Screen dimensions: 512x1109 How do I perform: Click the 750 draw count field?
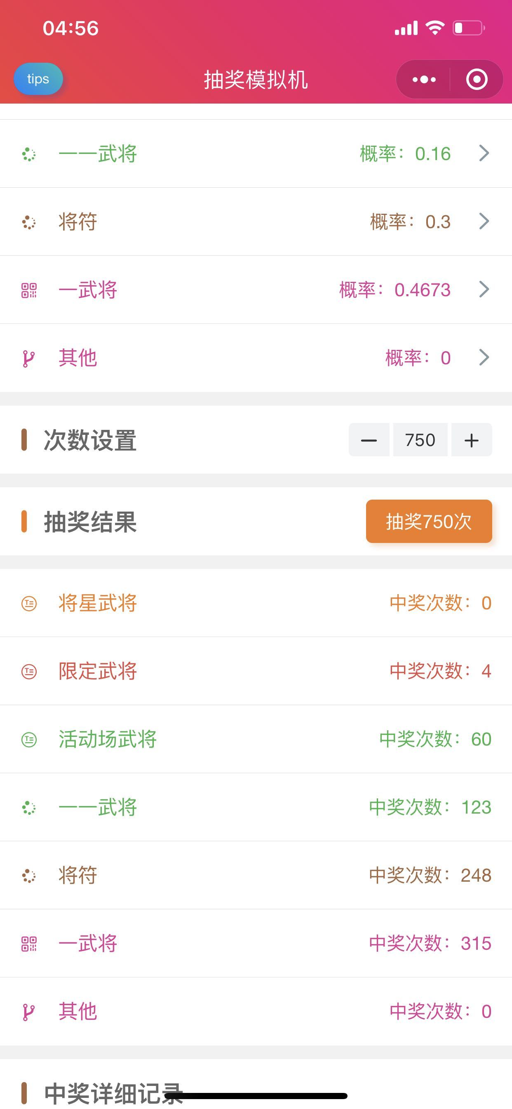pos(420,439)
